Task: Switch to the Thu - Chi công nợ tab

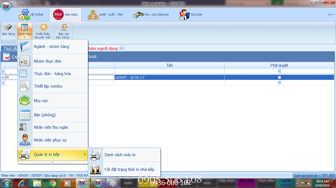Action: pyautogui.click(x=151, y=15)
